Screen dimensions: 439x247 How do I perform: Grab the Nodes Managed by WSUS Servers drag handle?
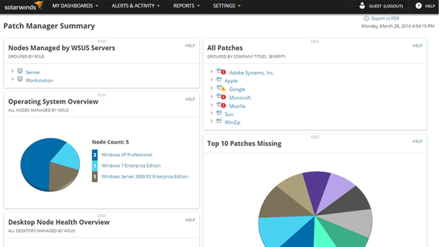tap(102, 41)
